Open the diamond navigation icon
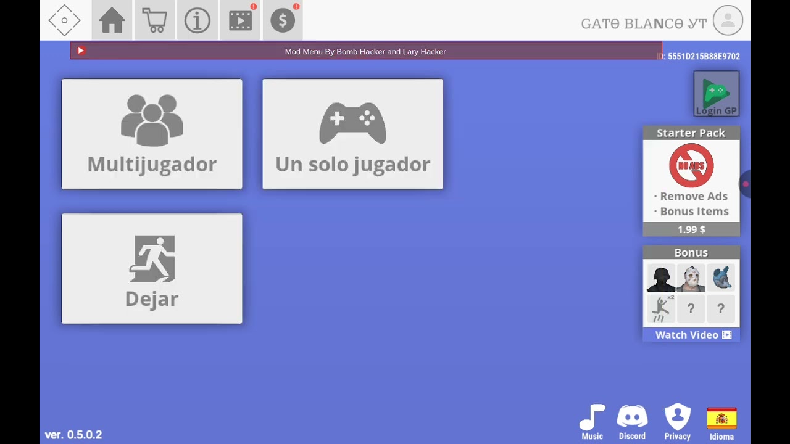The width and height of the screenshot is (790, 444). tap(65, 20)
